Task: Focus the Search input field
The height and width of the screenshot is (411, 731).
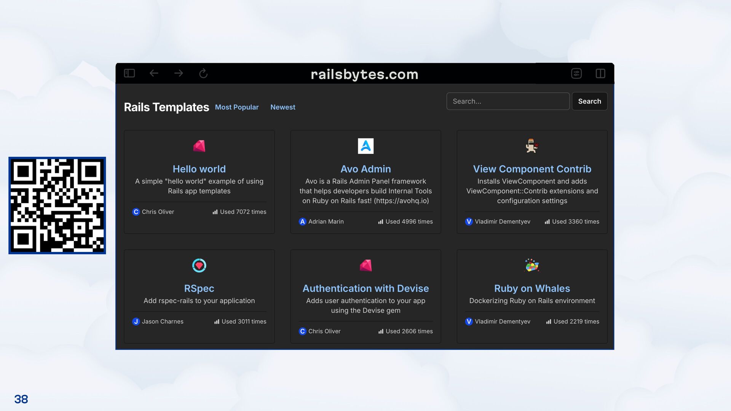Action: point(508,101)
